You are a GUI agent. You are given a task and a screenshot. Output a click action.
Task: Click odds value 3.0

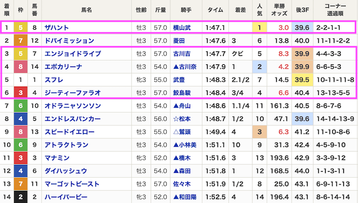click(x=284, y=27)
